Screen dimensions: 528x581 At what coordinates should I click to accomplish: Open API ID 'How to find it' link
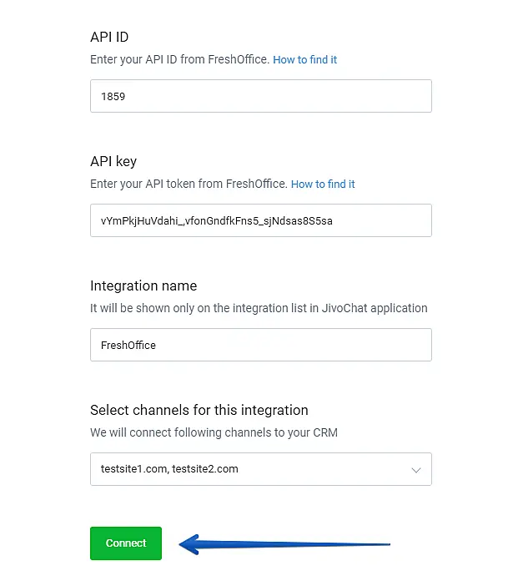(305, 60)
